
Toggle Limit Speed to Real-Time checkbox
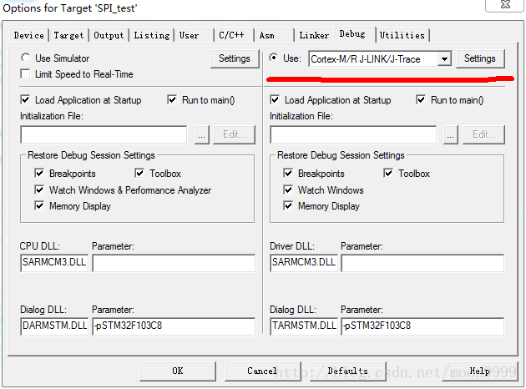click(x=26, y=74)
